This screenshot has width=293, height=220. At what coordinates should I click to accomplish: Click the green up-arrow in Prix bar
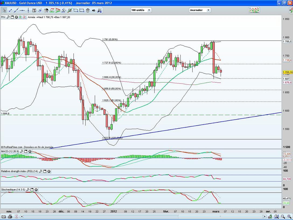(x=20, y=17)
